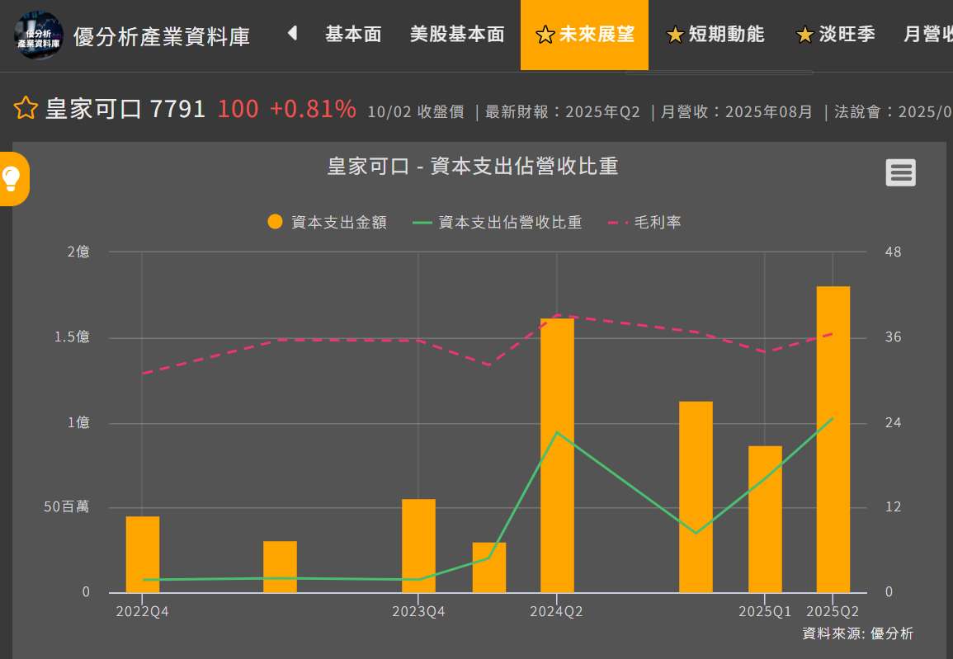The width and height of the screenshot is (953, 659).
Task: Click the left arrow to scroll tabs
Action: coord(291,34)
